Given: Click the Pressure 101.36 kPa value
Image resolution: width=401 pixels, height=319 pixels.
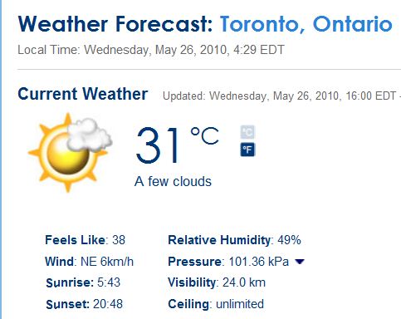Looking at the screenshot, I should pos(228,262).
